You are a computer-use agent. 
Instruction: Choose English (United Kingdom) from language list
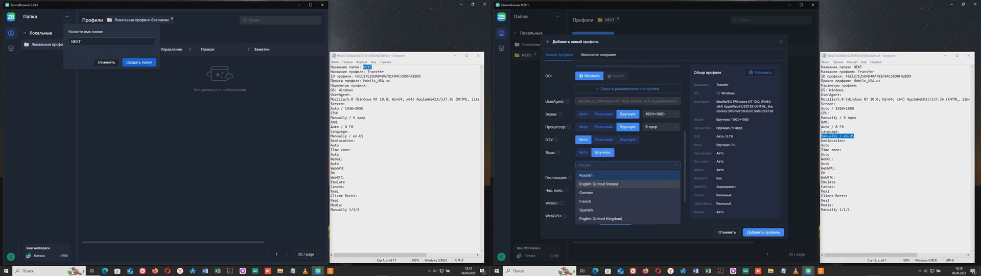[x=627, y=219]
